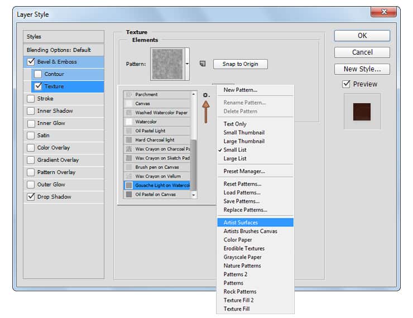
Task: Select the Watercolor pattern row
Action: tap(157, 122)
